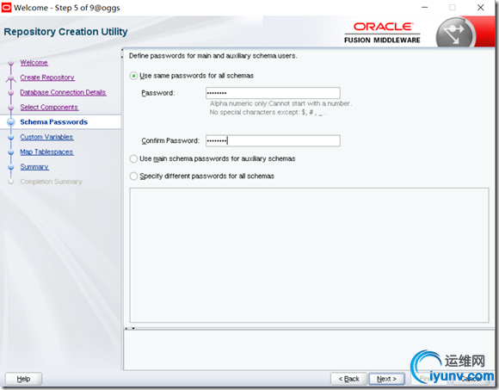
Task: Click the ORACLE FUSION MIDDLEWARE logo
Action: click(x=382, y=33)
